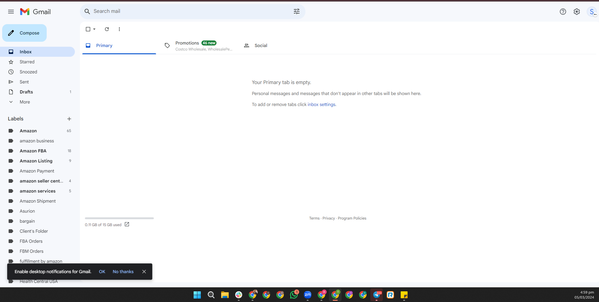Open Drafts folder
599x302 pixels.
[x=37, y=92]
